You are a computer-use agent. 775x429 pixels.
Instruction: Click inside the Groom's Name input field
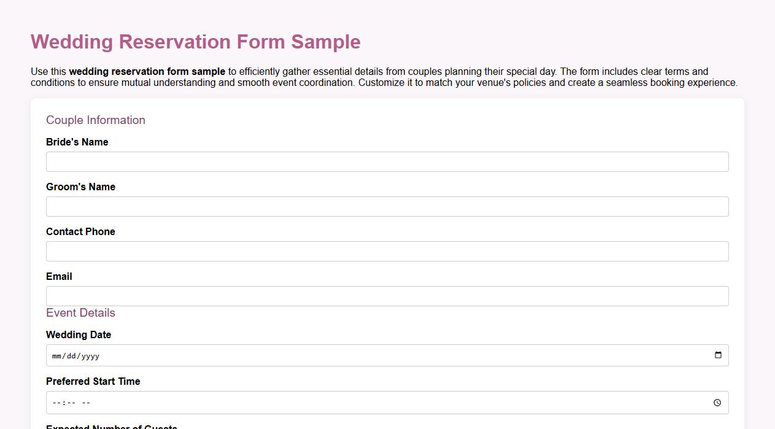[x=387, y=206]
